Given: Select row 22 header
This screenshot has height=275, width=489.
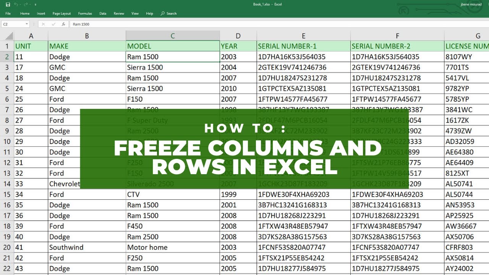Looking at the screenshot, I should click(7, 269).
